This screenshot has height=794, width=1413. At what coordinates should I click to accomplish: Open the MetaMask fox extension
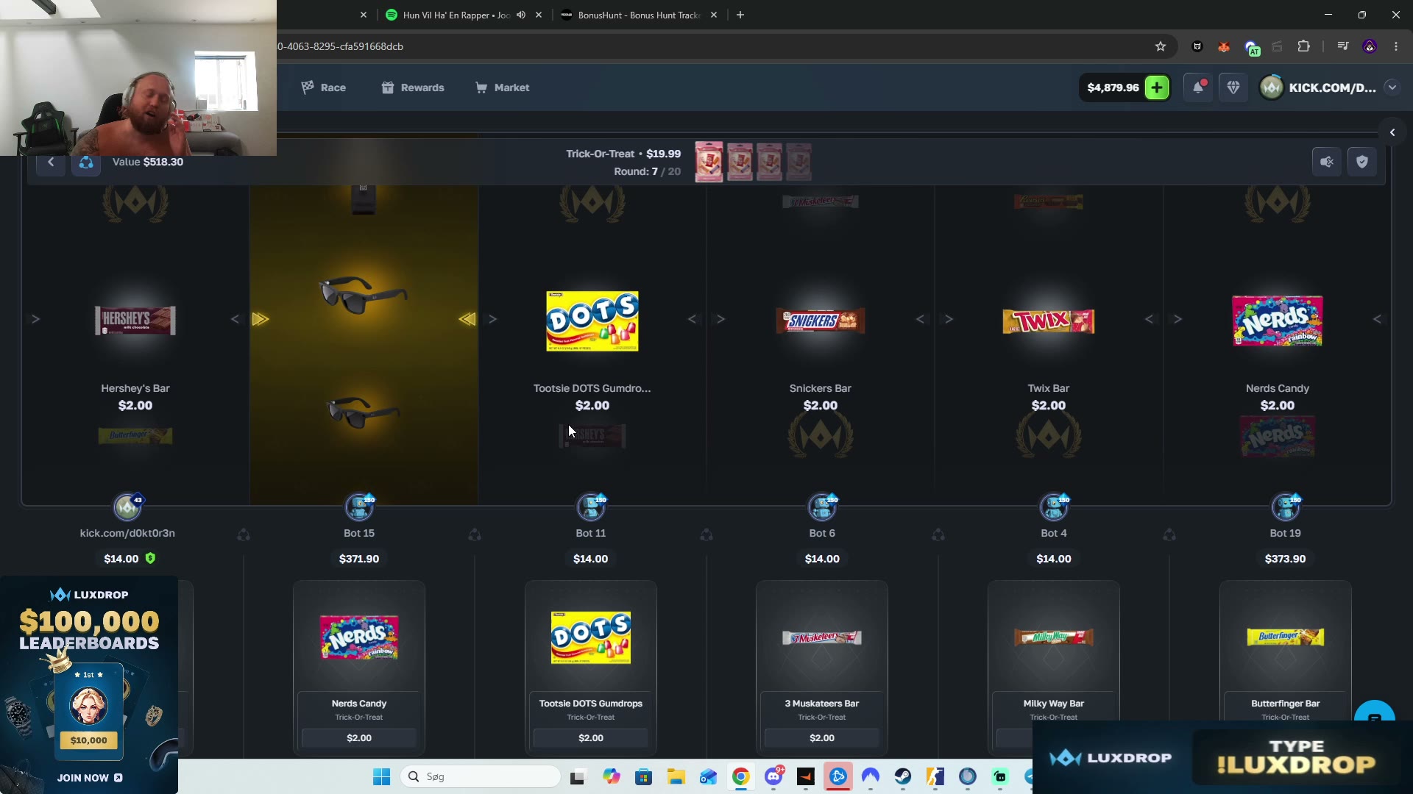tap(1224, 46)
